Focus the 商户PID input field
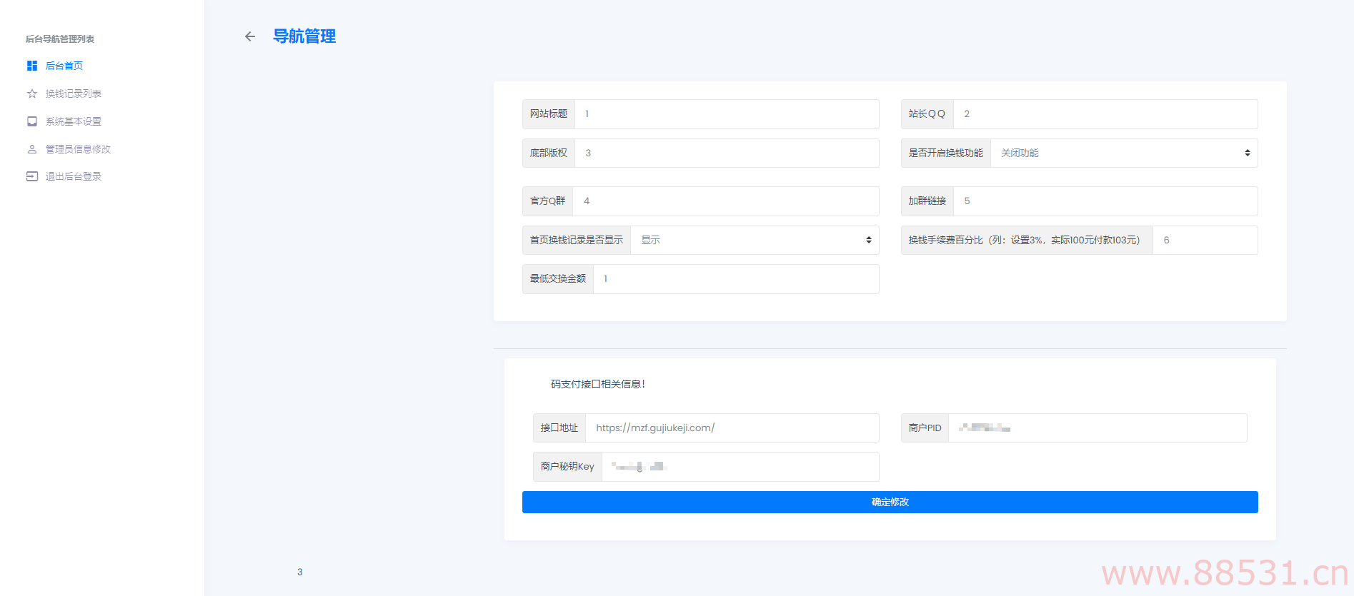Image resolution: width=1354 pixels, height=596 pixels. point(1097,428)
